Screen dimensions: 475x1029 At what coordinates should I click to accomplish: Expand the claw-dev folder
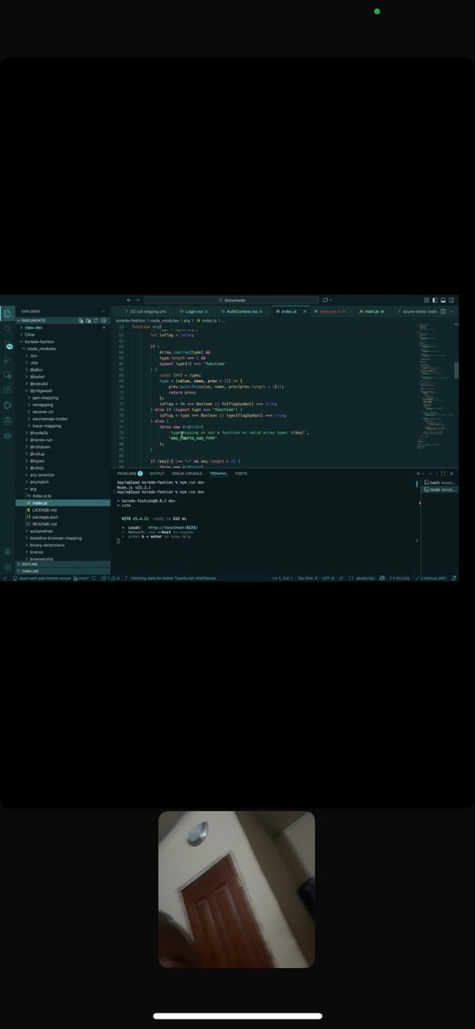(63, 327)
